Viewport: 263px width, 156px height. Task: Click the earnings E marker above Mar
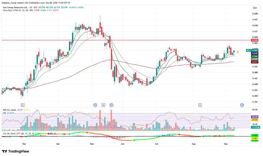click(x=23, y=105)
